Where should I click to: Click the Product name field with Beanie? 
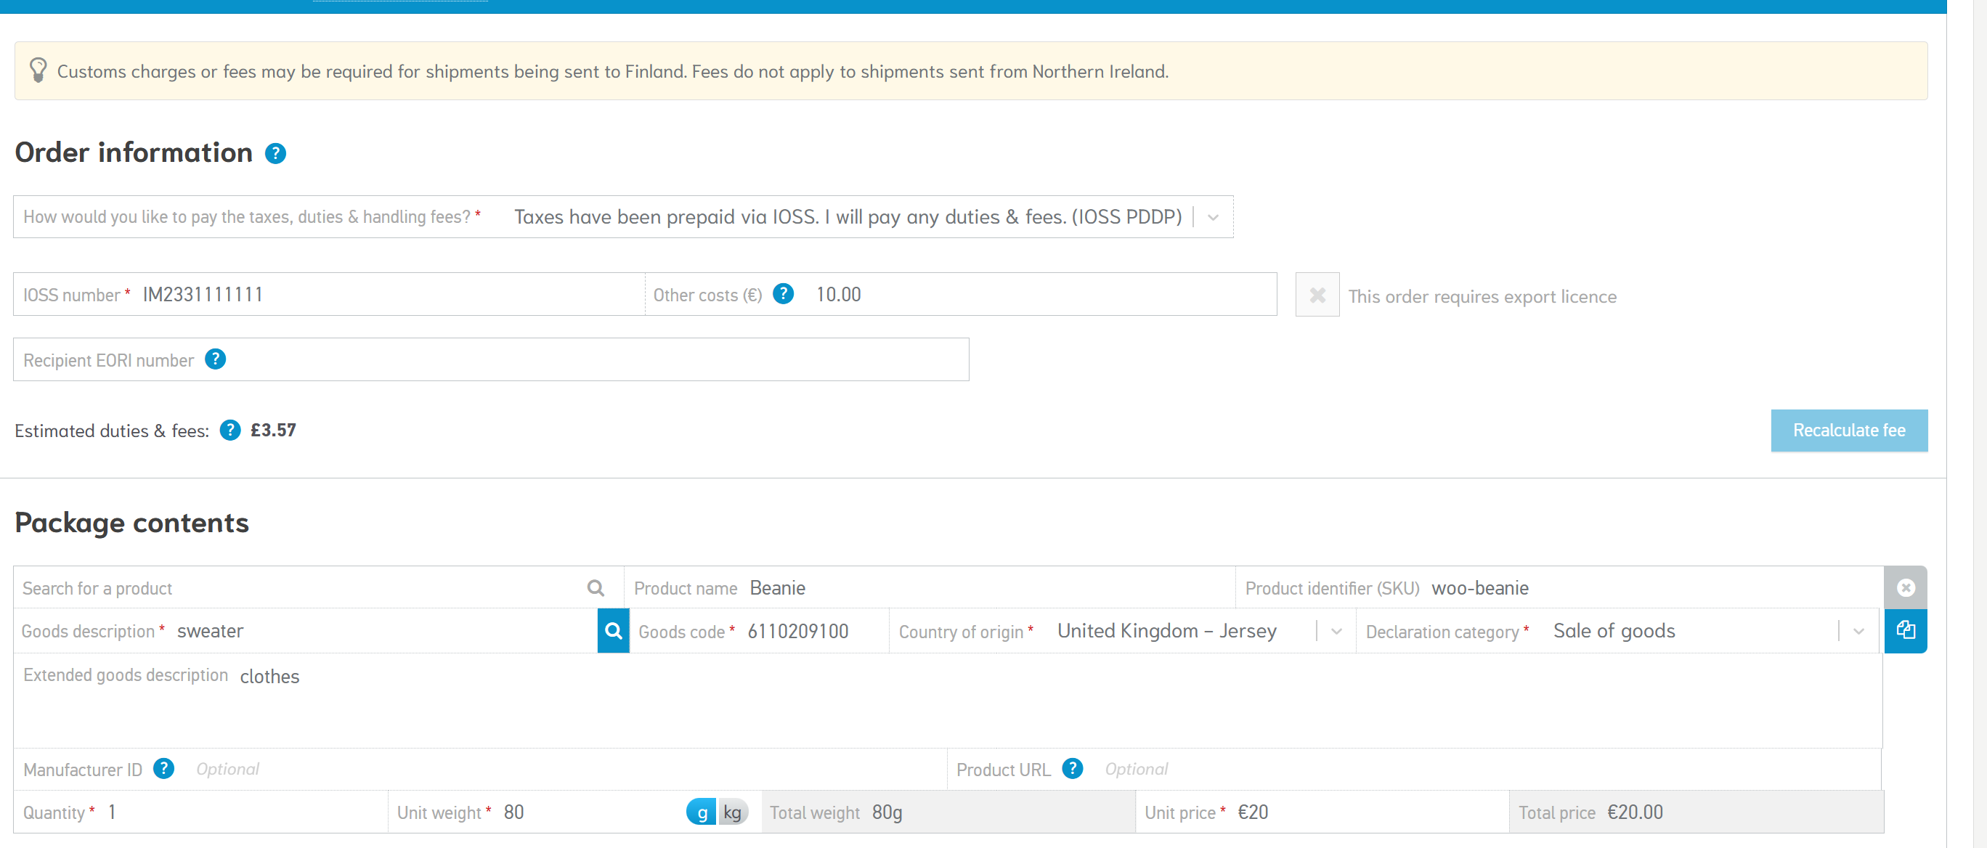click(x=930, y=588)
